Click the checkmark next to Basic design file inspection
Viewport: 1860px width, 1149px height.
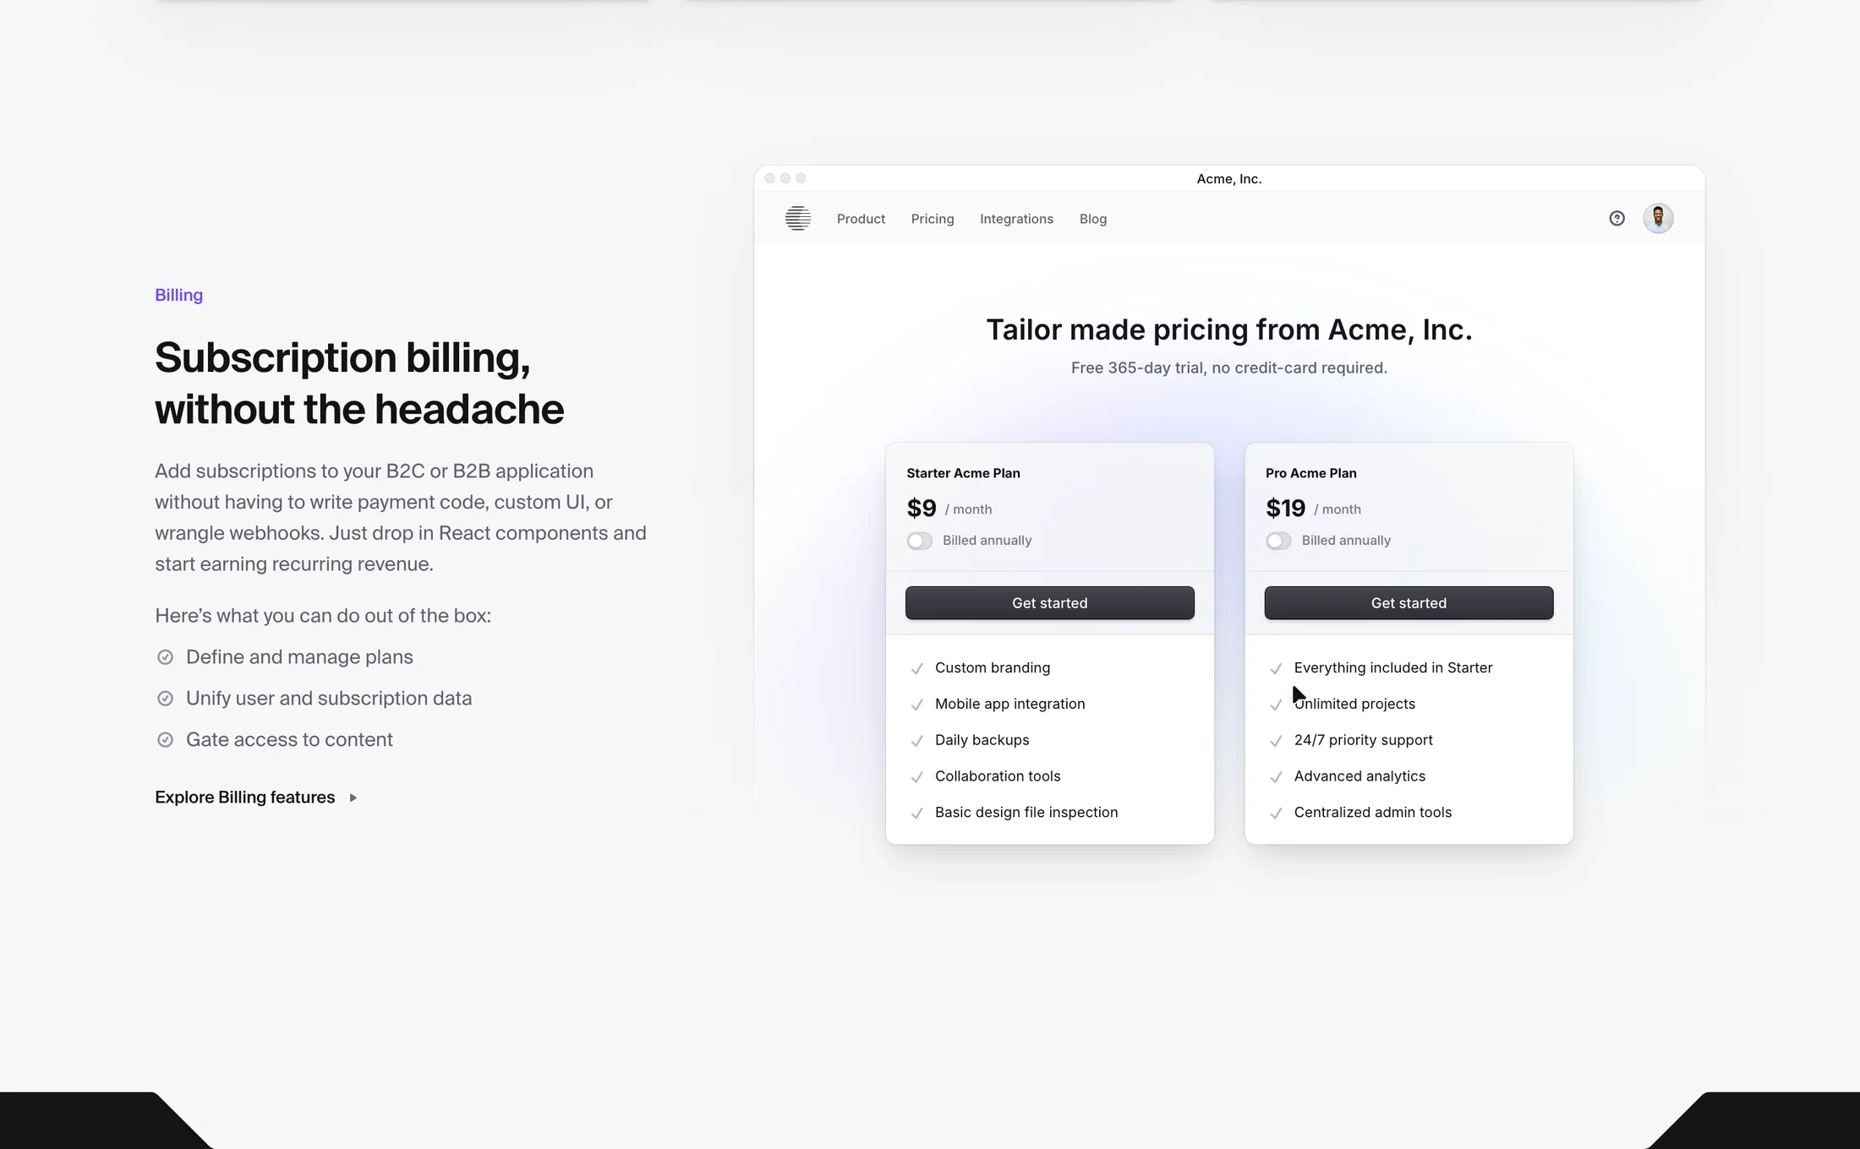click(x=916, y=814)
